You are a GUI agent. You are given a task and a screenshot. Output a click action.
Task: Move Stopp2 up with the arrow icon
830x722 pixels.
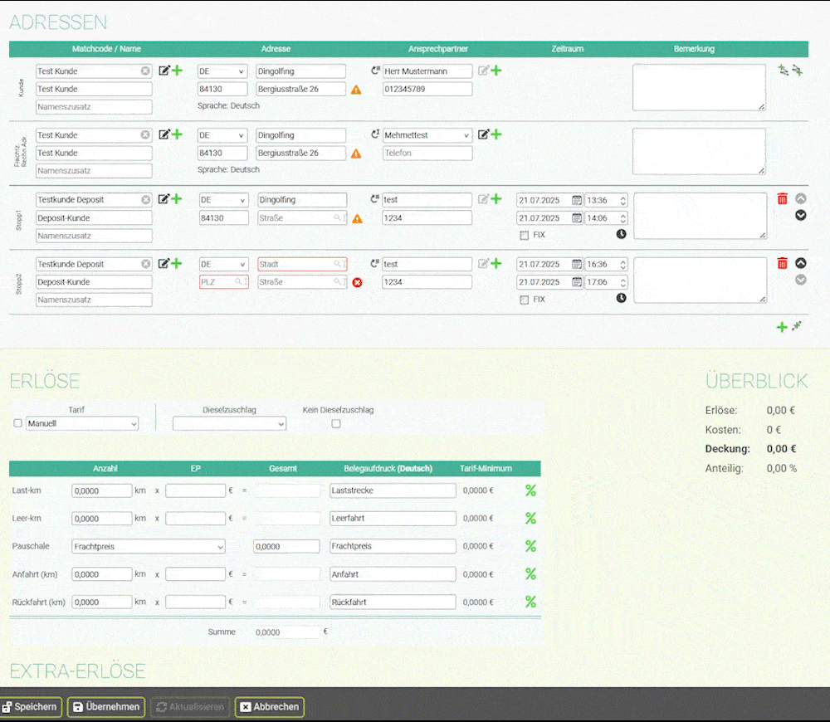pos(801,263)
